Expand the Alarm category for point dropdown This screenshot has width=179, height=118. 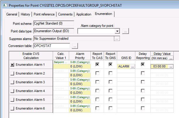[117, 31]
